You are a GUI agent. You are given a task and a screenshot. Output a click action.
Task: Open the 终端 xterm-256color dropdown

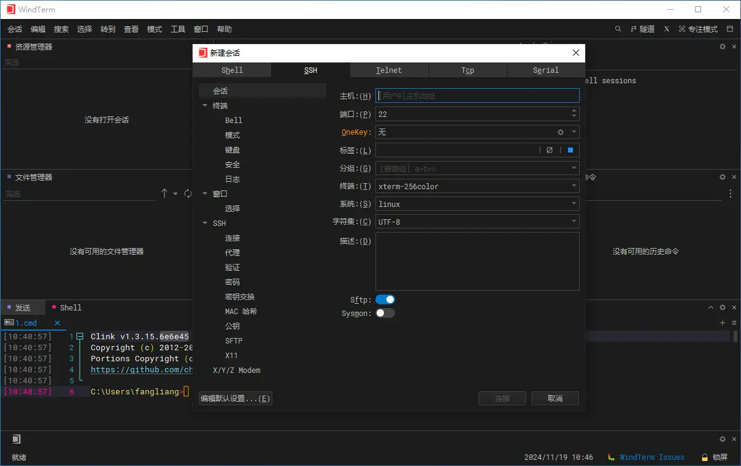pyautogui.click(x=477, y=186)
